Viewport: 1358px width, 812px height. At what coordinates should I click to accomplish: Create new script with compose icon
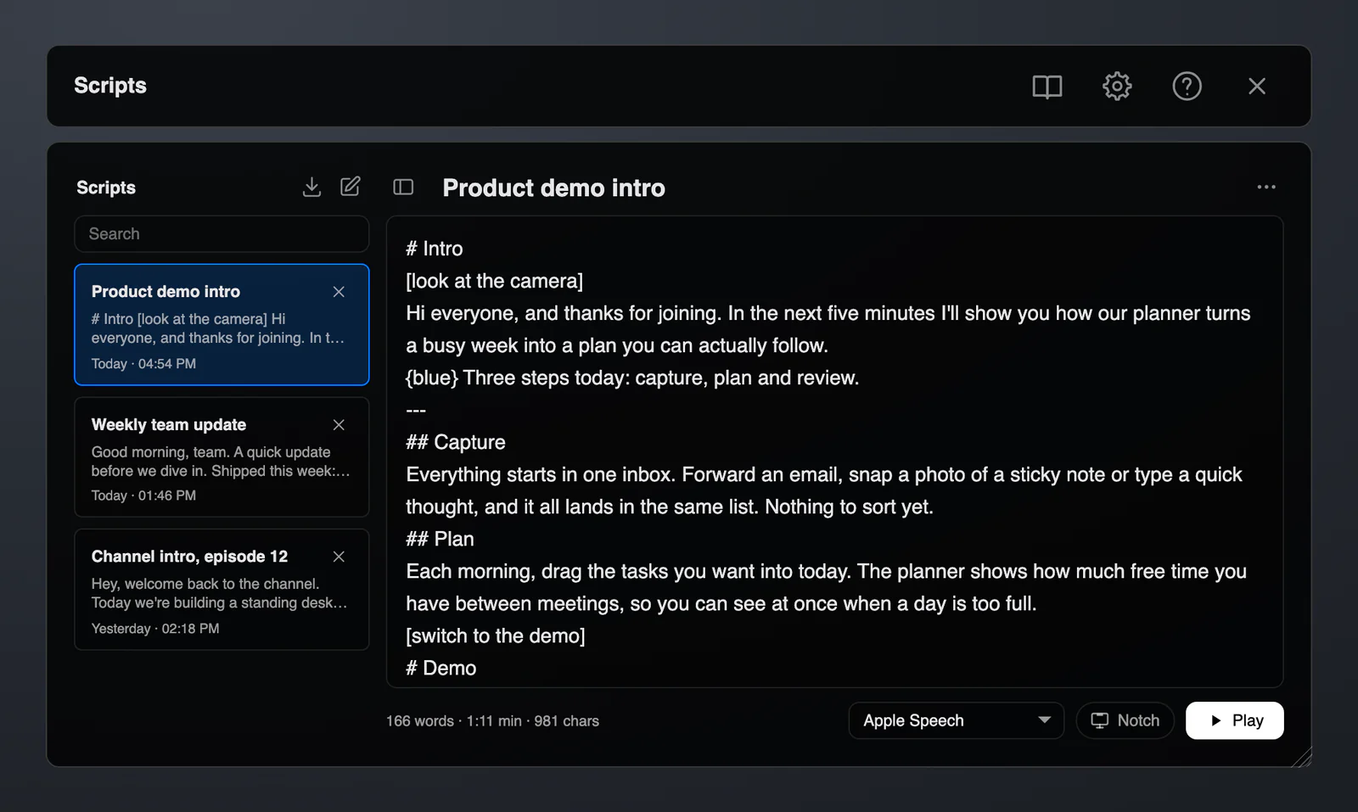pos(351,187)
